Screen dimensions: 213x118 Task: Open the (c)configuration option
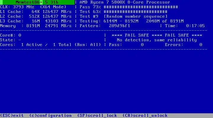(50, 115)
